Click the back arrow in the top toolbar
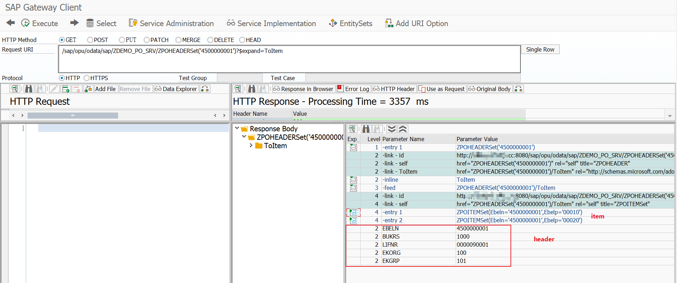 tap(11, 23)
